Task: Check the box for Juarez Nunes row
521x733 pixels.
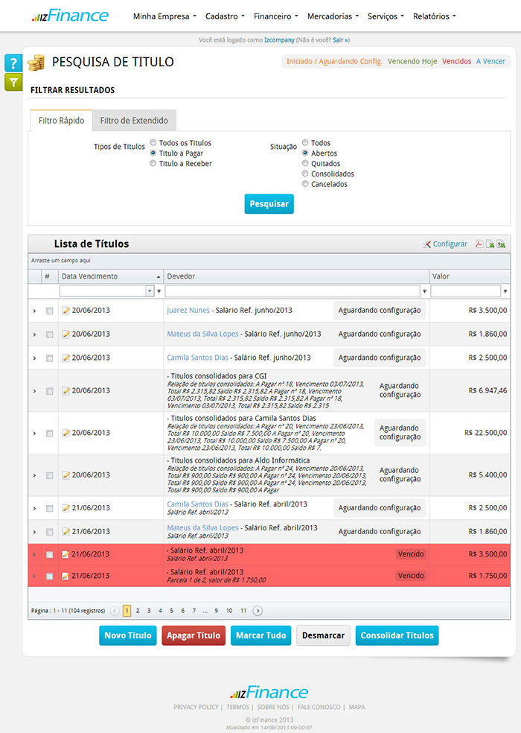Action: click(50, 311)
